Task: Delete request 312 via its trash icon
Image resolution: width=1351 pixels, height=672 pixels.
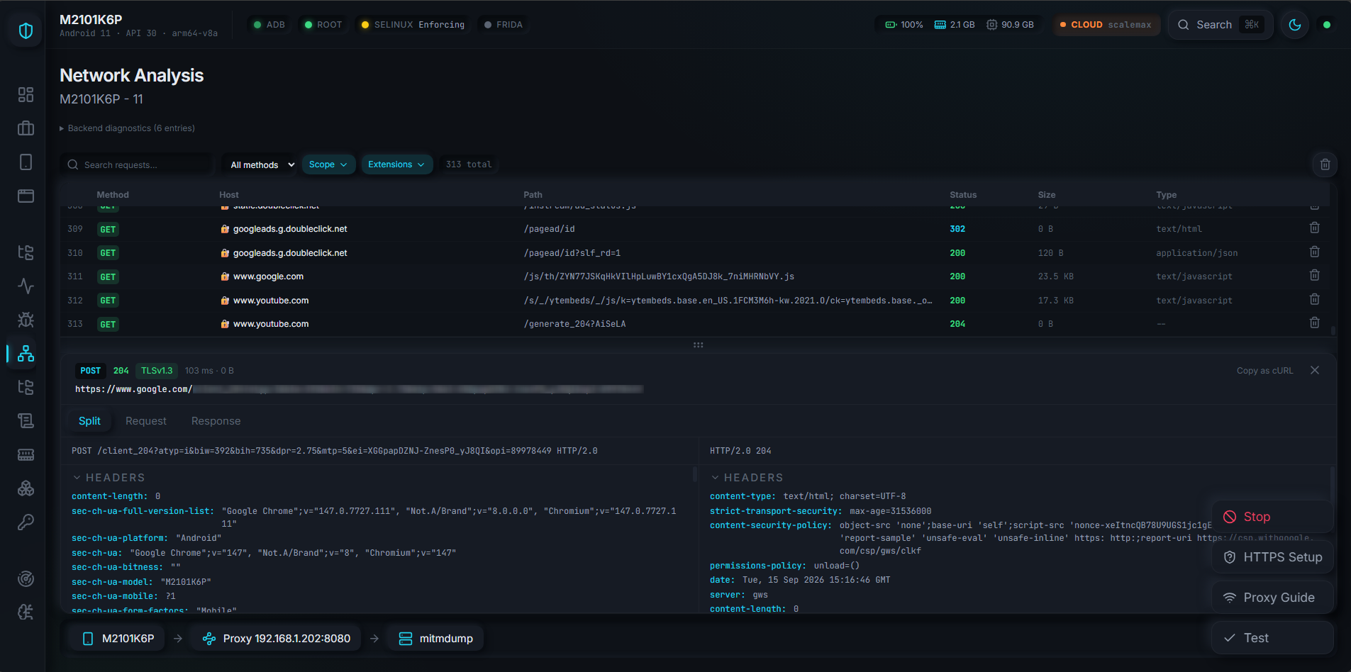Action: 1314,299
